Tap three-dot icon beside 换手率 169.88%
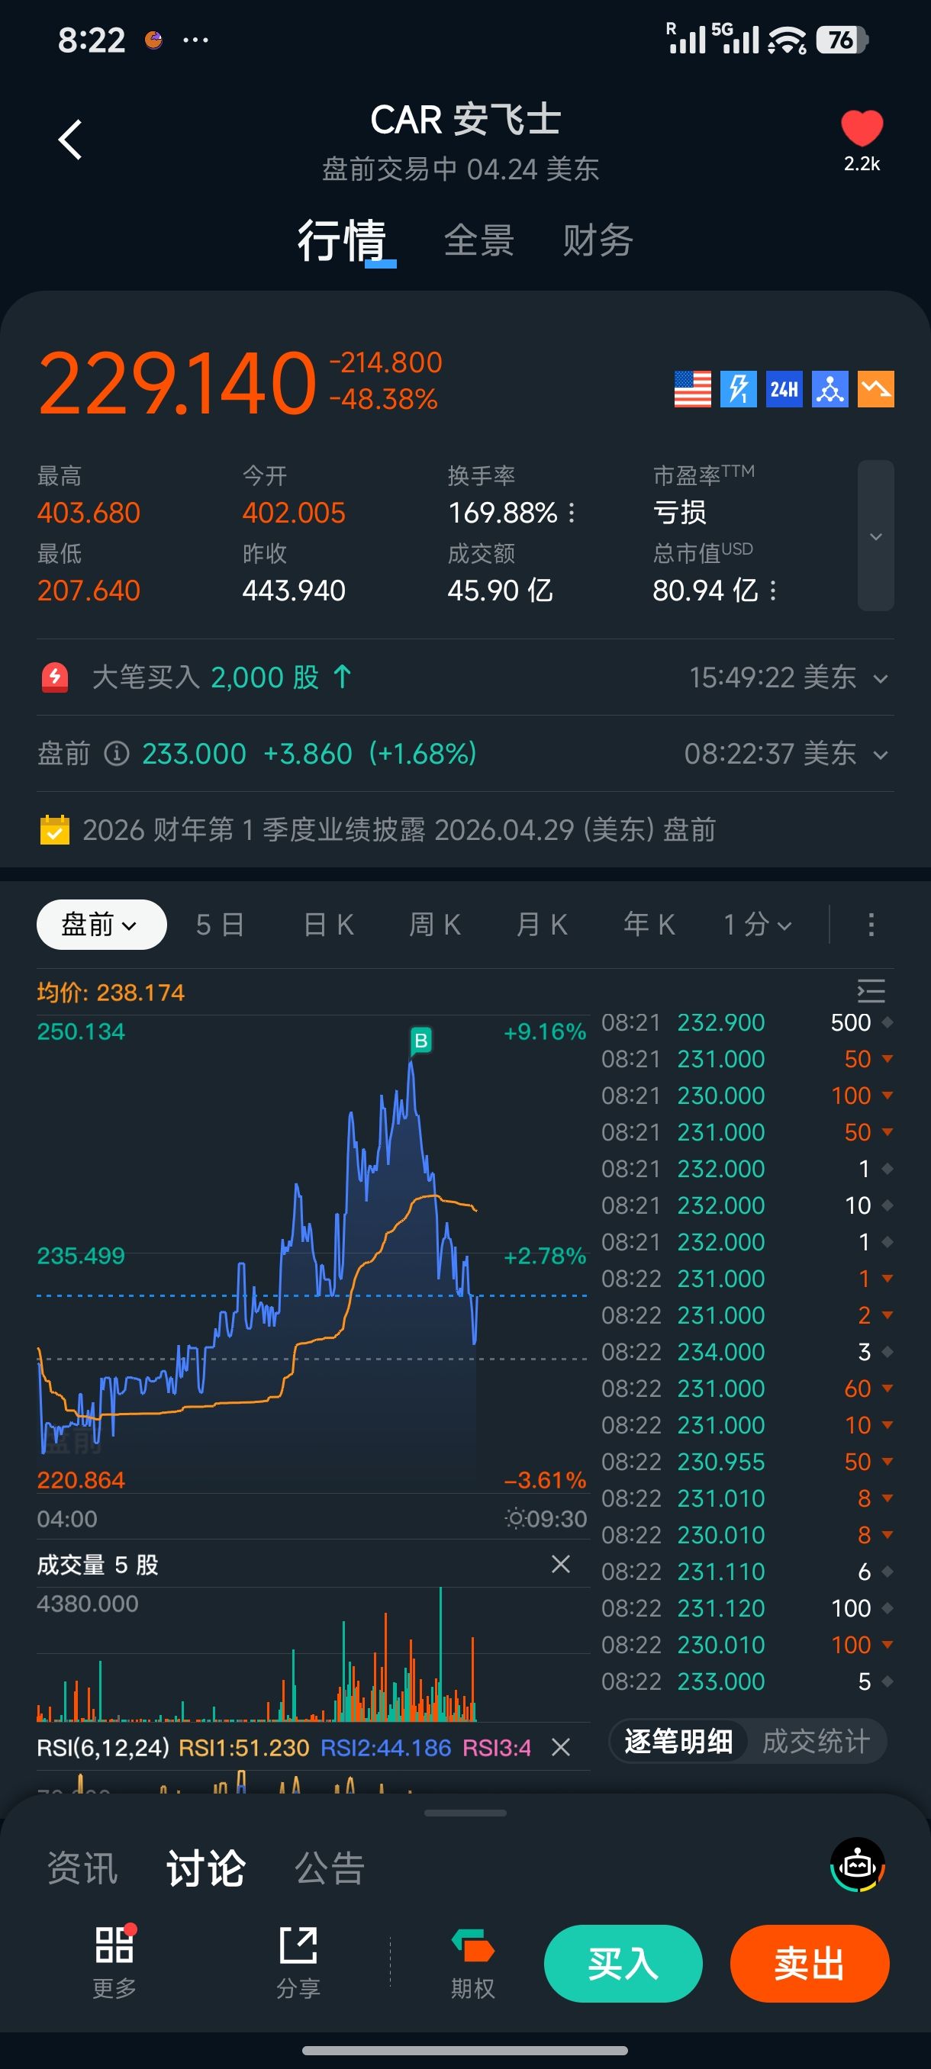The image size is (931, 2069). (571, 513)
